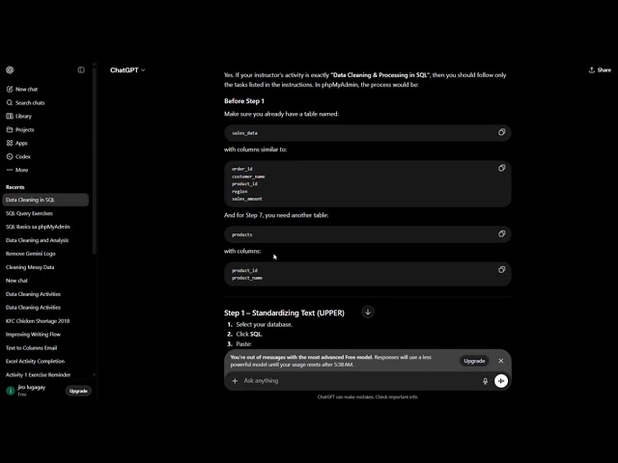Click the jiro lugagay avatar icon

pos(11,391)
